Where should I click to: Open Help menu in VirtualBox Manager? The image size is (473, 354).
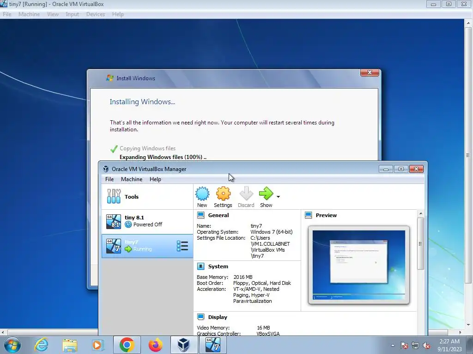point(155,179)
